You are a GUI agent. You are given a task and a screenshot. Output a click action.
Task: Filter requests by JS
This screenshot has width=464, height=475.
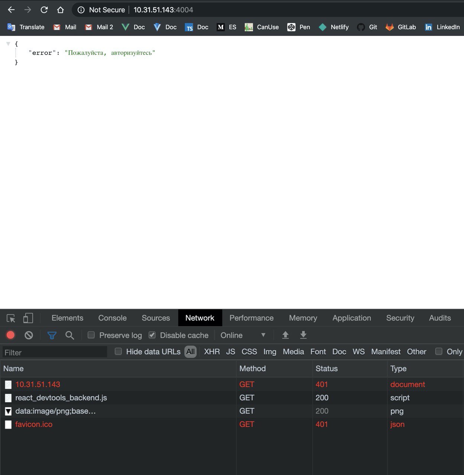click(x=231, y=352)
